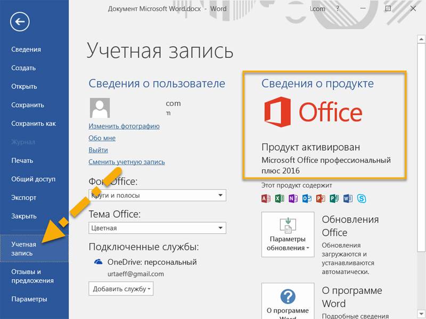Open the Печать section in sidebar

click(x=22, y=160)
